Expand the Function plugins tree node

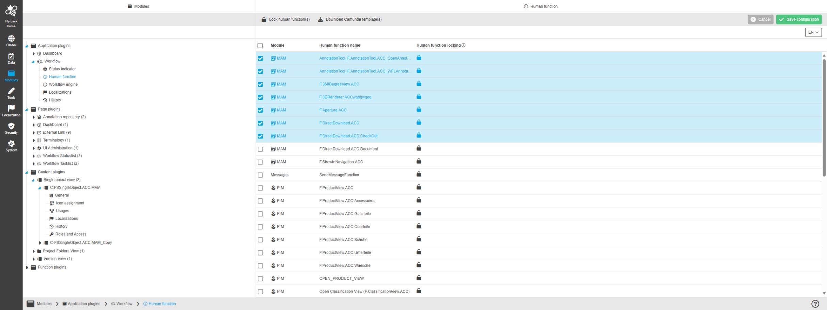27,267
